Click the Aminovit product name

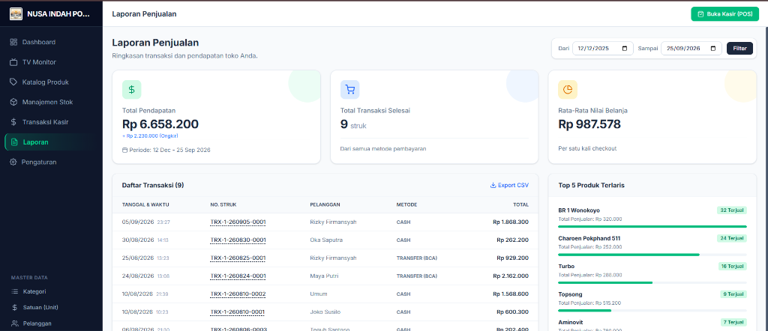pyautogui.click(x=571, y=322)
